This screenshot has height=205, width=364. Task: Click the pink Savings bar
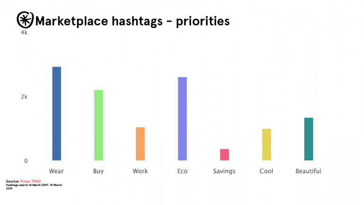coord(224,155)
